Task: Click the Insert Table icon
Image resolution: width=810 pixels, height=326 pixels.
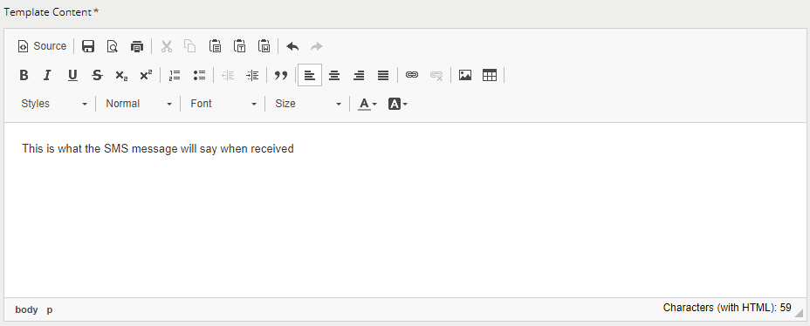Action: (x=489, y=75)
